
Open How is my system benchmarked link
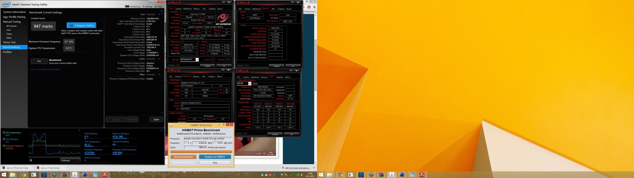(x=46, y=70)
